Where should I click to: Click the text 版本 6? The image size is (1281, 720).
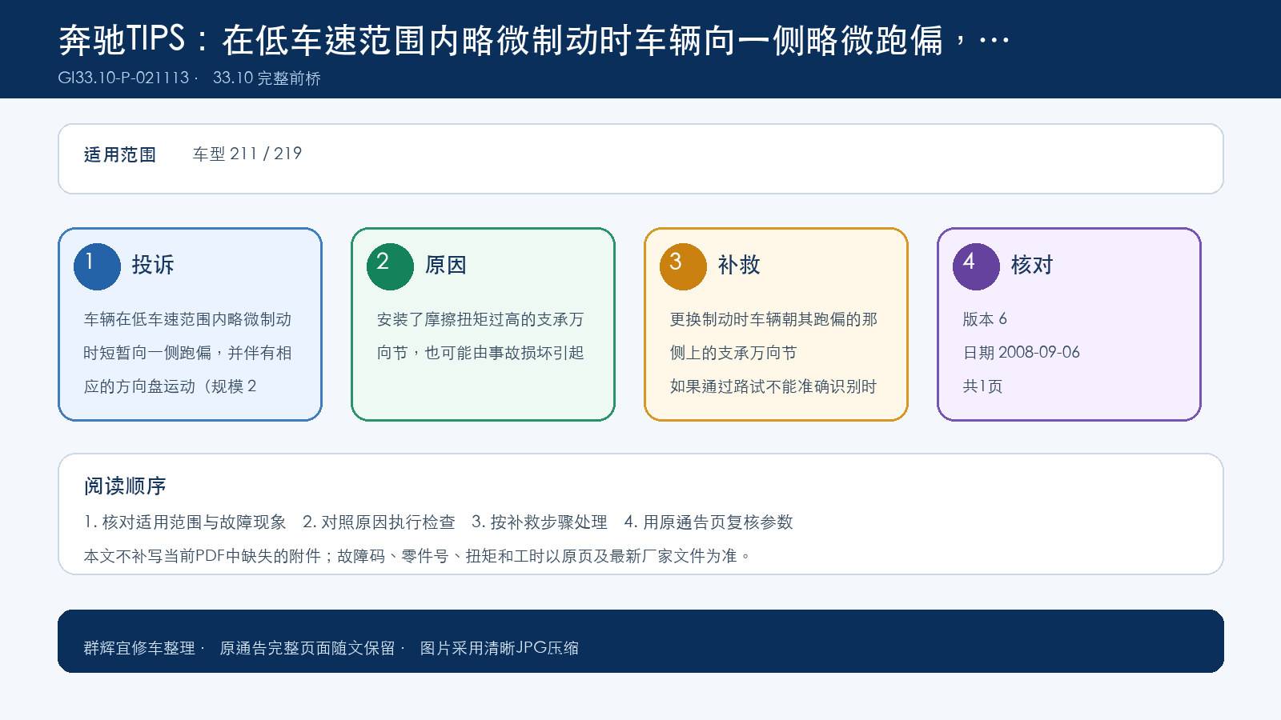coord(985,319)
